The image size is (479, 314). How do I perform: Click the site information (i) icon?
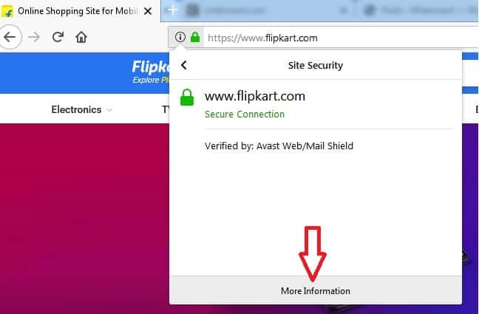180,37
